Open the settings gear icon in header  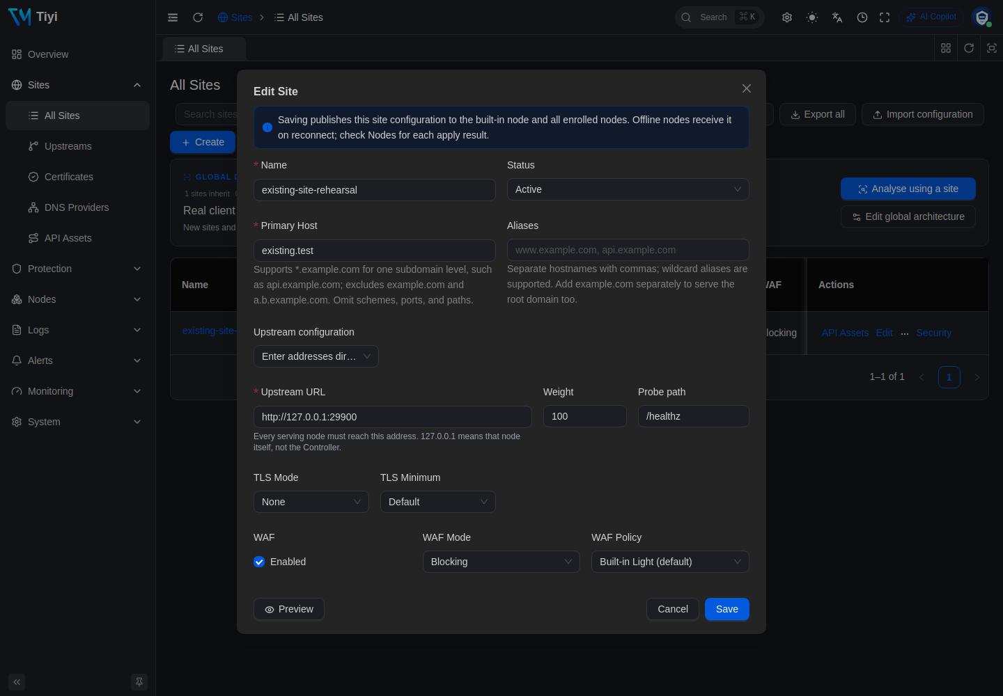coord(787,17)
